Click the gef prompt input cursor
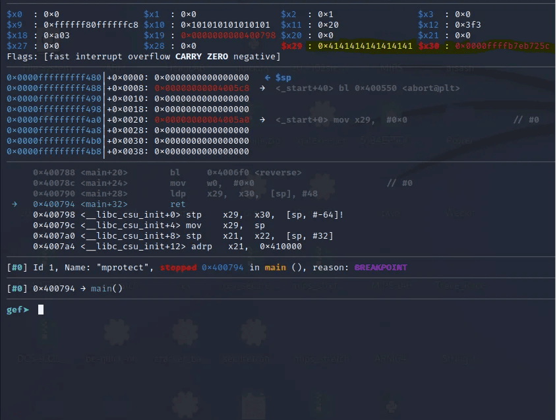Screen dimensions: 559x420 [41, 309]
